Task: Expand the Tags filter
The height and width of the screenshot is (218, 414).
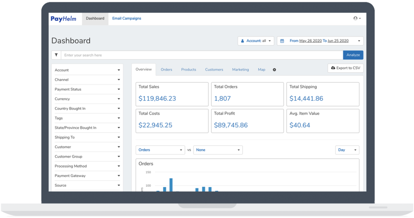Action: [87, 118]
